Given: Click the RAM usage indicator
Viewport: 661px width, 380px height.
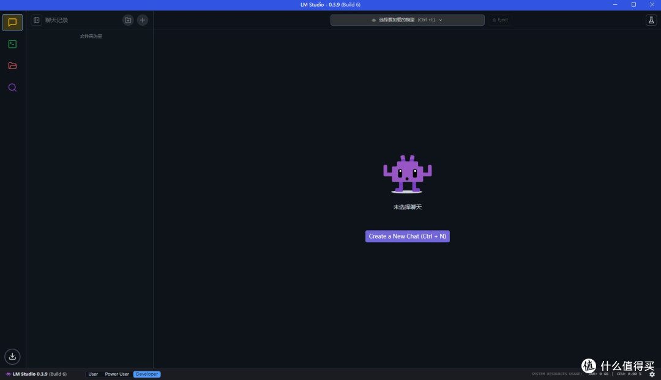Looking at the screenshot, I should pos(598,374).
